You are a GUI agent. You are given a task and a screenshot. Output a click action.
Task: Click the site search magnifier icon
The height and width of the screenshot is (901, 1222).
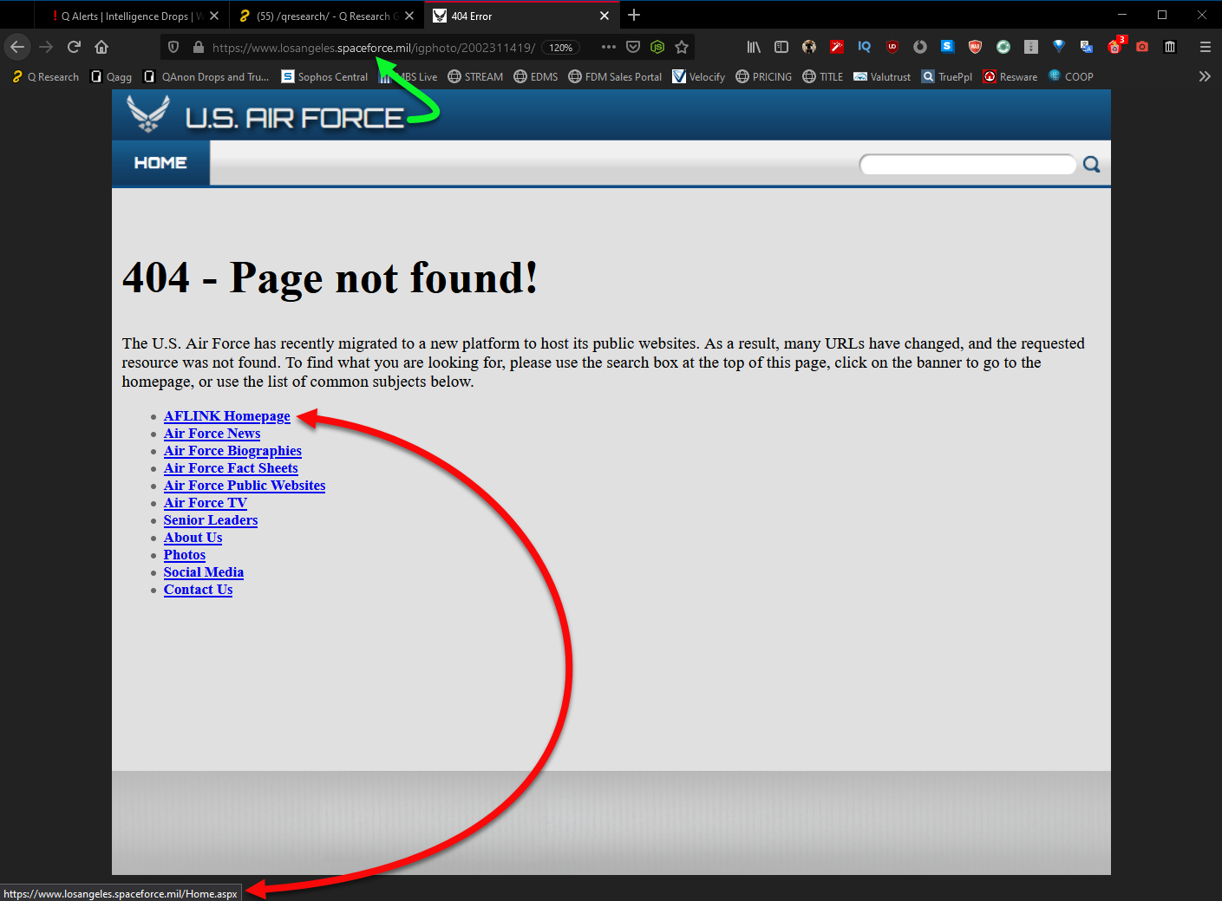[x=1091, y=165]
